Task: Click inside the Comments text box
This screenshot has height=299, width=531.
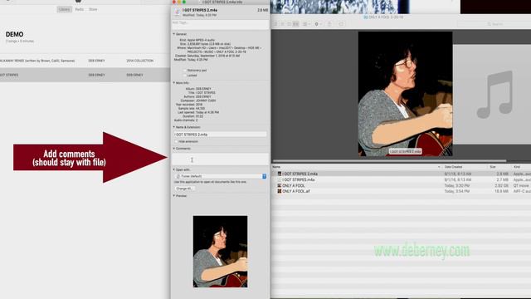Action: pyautogui.click(x=220, y=159)
